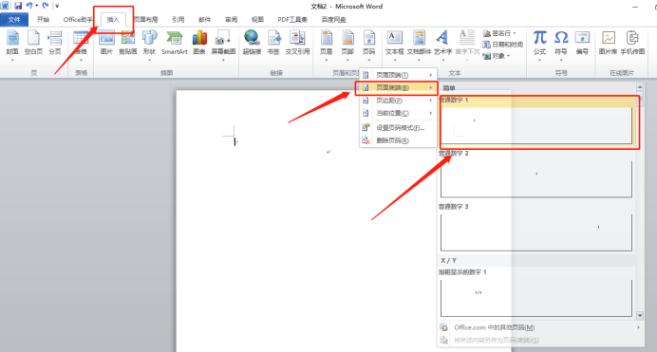657x352 pixels.
Task: Select 页面底端 menu entry
Action: [398, 88]
